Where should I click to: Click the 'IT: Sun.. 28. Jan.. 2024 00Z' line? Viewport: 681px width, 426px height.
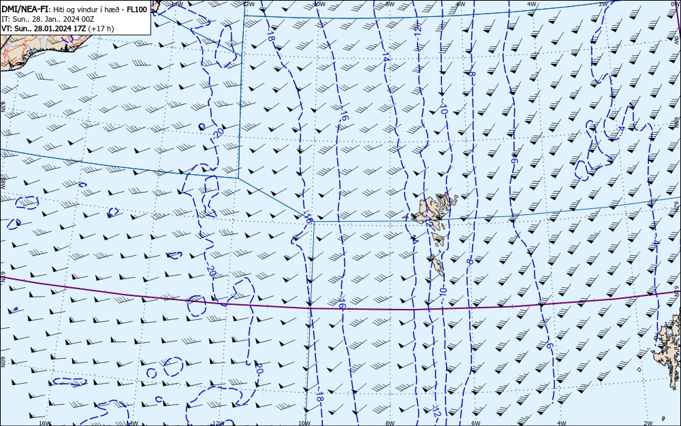tap(48, 20)
